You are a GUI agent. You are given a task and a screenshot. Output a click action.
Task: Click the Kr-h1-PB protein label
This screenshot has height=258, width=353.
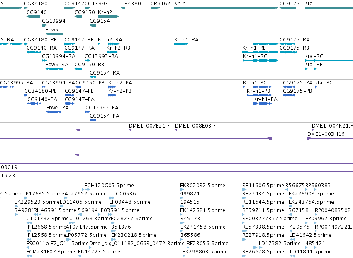tap(258, 91)
